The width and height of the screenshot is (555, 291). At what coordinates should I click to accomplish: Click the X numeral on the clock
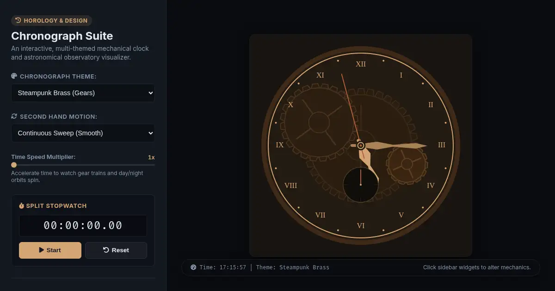(290, 105)
